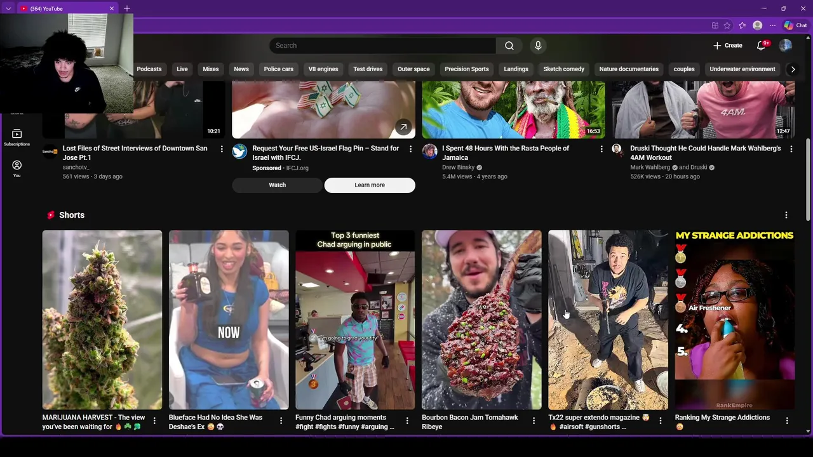Screen dimensions: 813x457
Task: Open You section in sidebar
Action: click(17, 168)
